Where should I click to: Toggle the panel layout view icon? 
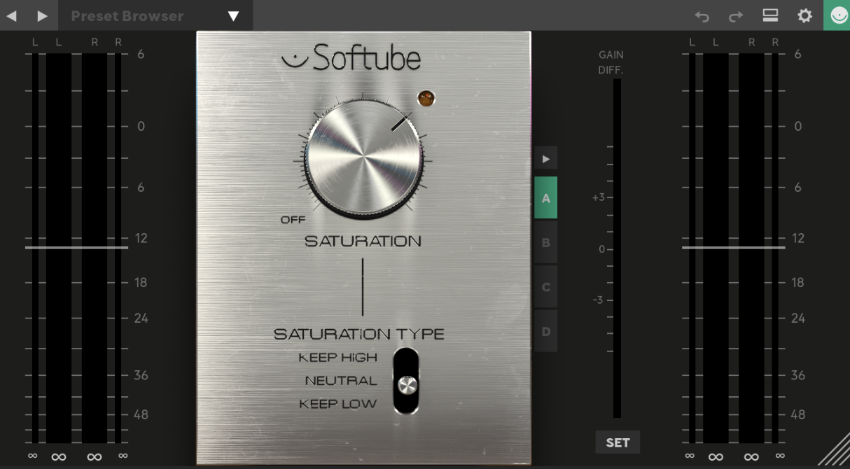coord(770,15)
